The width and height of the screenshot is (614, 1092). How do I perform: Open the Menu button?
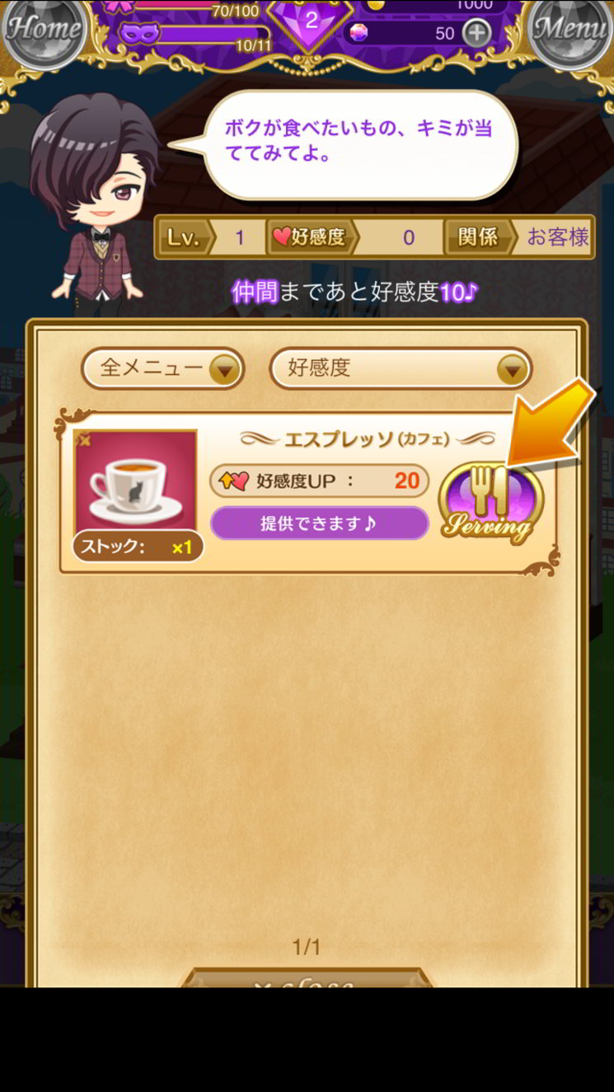(x=570, y=27)
